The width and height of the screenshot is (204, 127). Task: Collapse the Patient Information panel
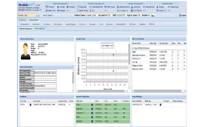click(73, 39)
